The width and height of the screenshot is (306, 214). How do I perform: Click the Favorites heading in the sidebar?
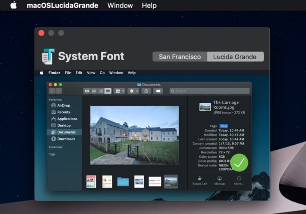(55, 100)
